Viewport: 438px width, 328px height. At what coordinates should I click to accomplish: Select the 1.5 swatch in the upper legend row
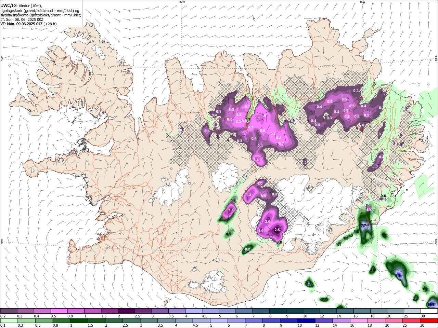click(109, 311)
